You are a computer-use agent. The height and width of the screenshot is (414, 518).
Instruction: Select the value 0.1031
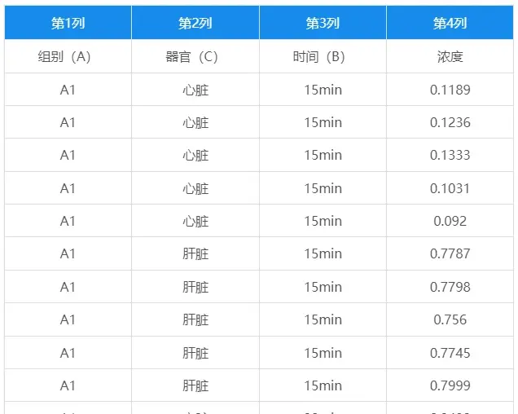point(450,188)
